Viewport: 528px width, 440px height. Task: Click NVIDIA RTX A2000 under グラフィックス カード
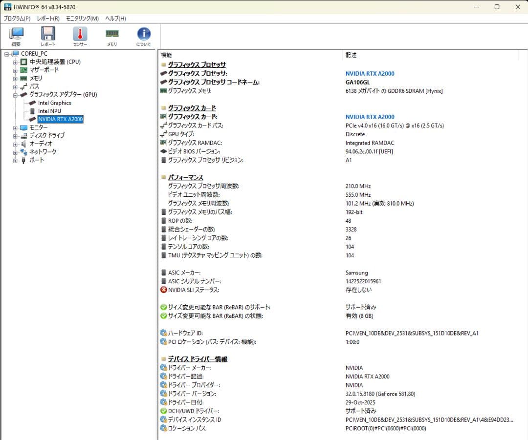point(370,117)
